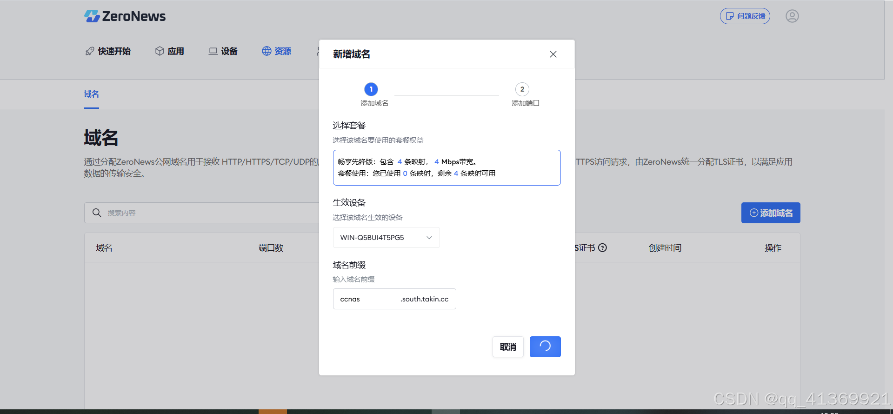This screenshot has height=414, width=893.
Task: Open the 应用 menu item
Action: pos(170,51)
